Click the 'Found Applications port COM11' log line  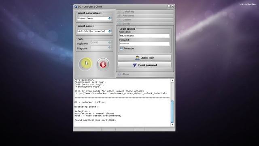[95, 120]
